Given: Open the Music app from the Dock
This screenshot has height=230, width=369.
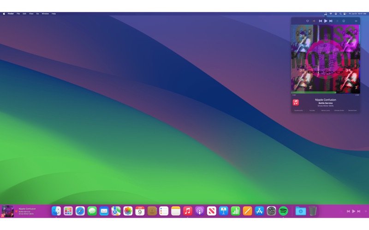Looking at the screenshot, I should pyautogui.click(x=188, y=211).
